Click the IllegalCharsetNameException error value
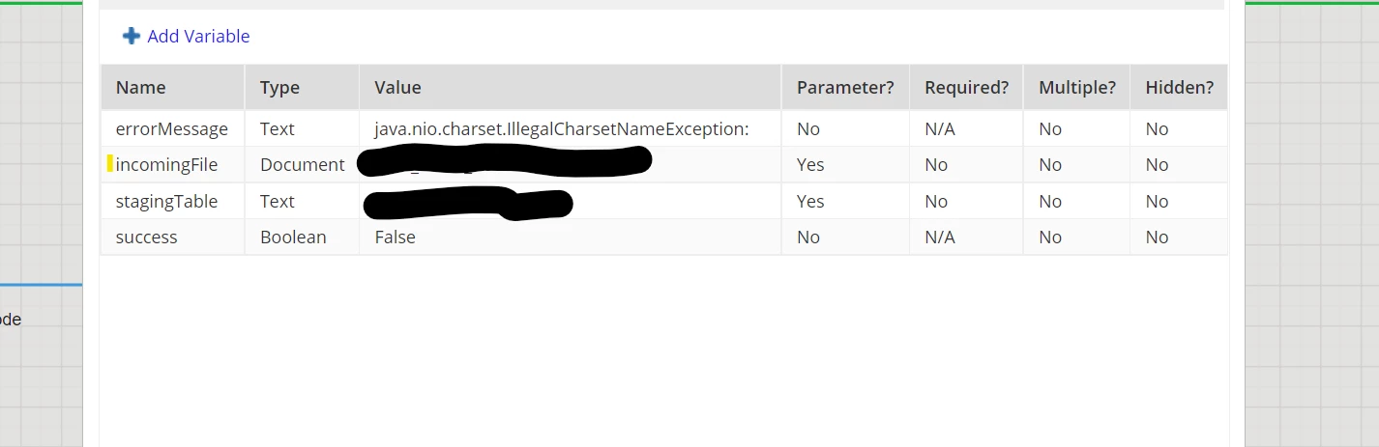 (562, 128)
